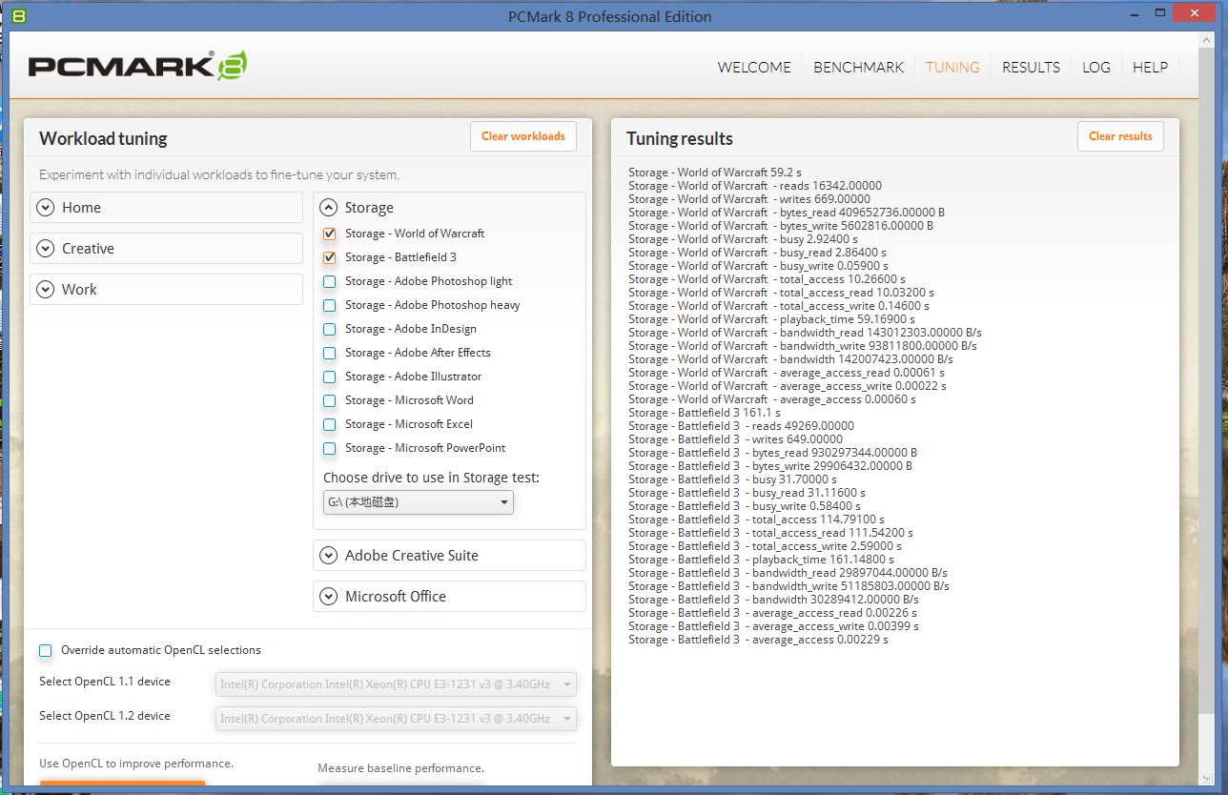Click the PCMark 8 title bar icon

click(x=19, y=16)
